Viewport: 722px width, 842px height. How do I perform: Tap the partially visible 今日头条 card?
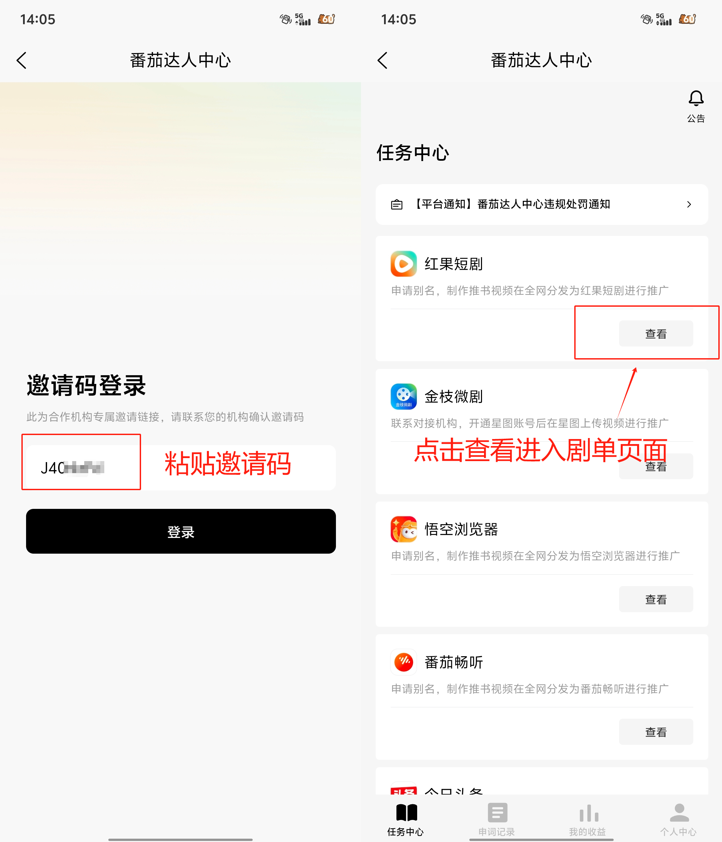[x=541, y=781]
